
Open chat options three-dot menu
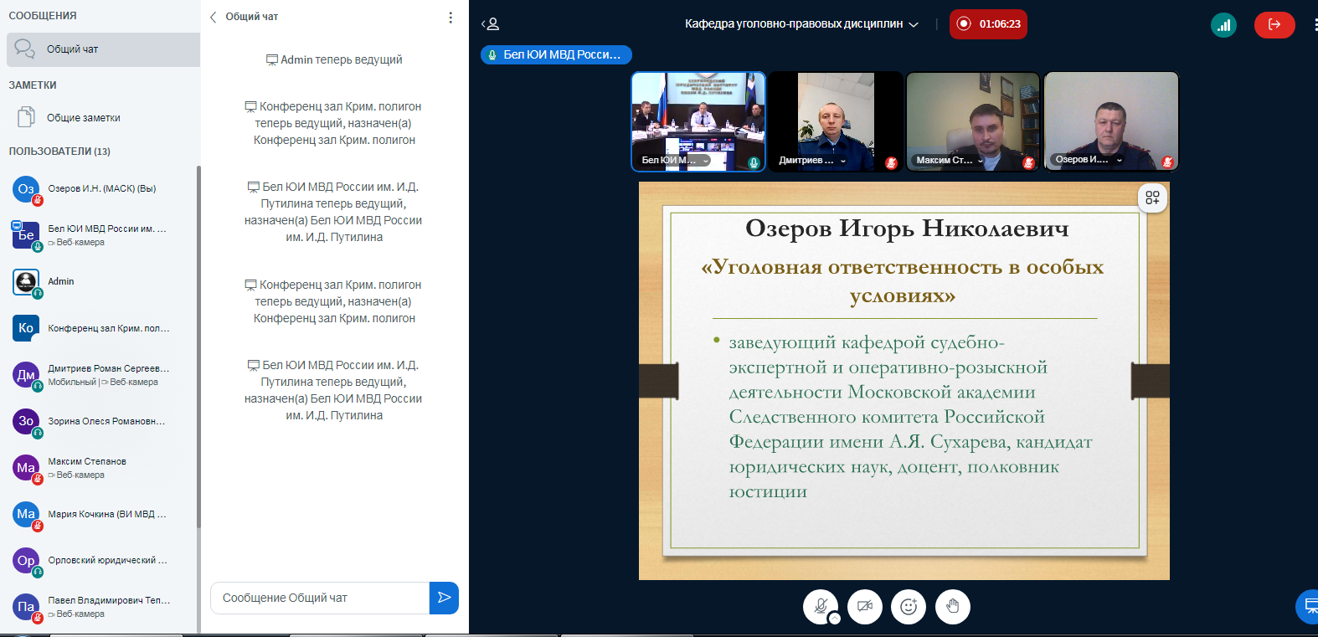[450, 18]
